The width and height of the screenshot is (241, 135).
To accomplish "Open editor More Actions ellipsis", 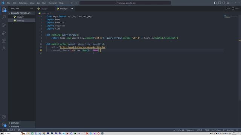I will (x=237, y=9).
